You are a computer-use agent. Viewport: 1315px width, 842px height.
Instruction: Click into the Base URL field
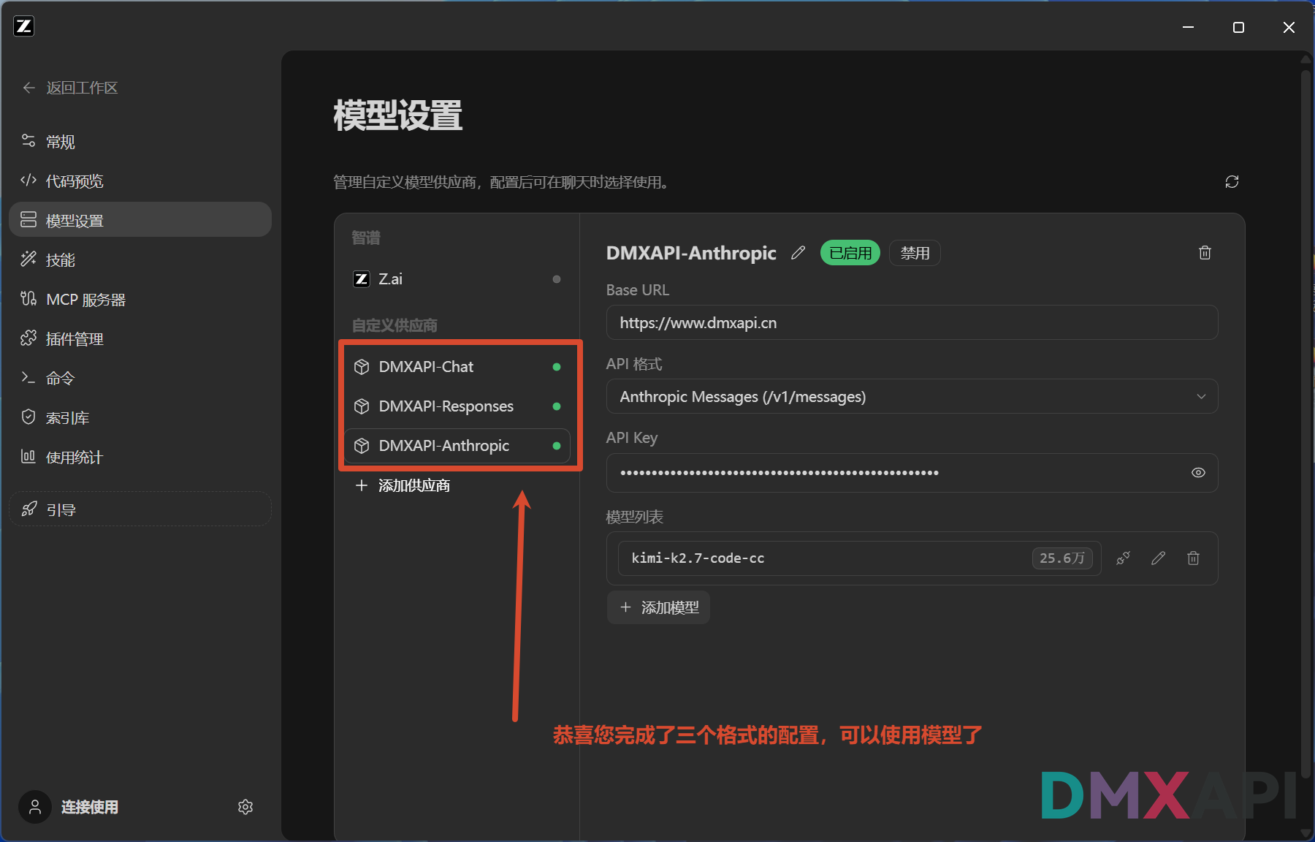(x=912, y=322)
